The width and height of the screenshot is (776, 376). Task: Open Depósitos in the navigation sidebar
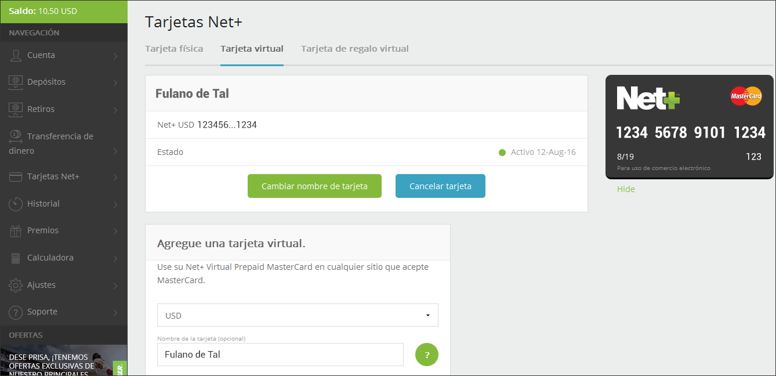pos(64,82)
